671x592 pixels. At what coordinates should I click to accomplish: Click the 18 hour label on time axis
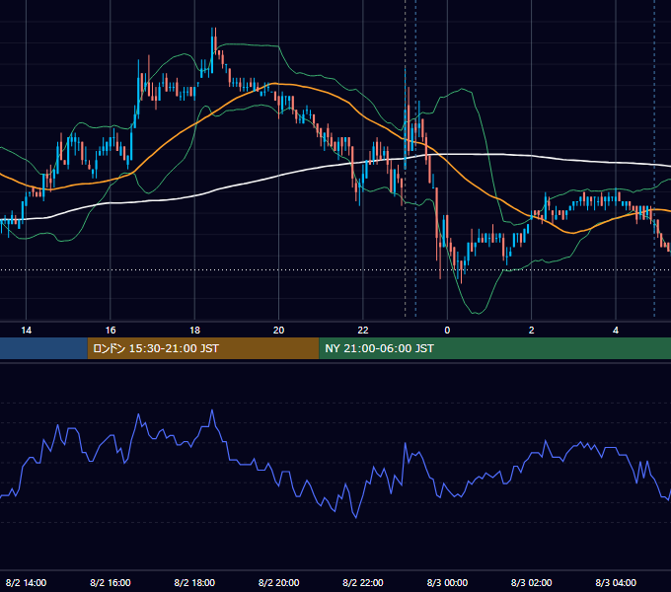[194, 331]
